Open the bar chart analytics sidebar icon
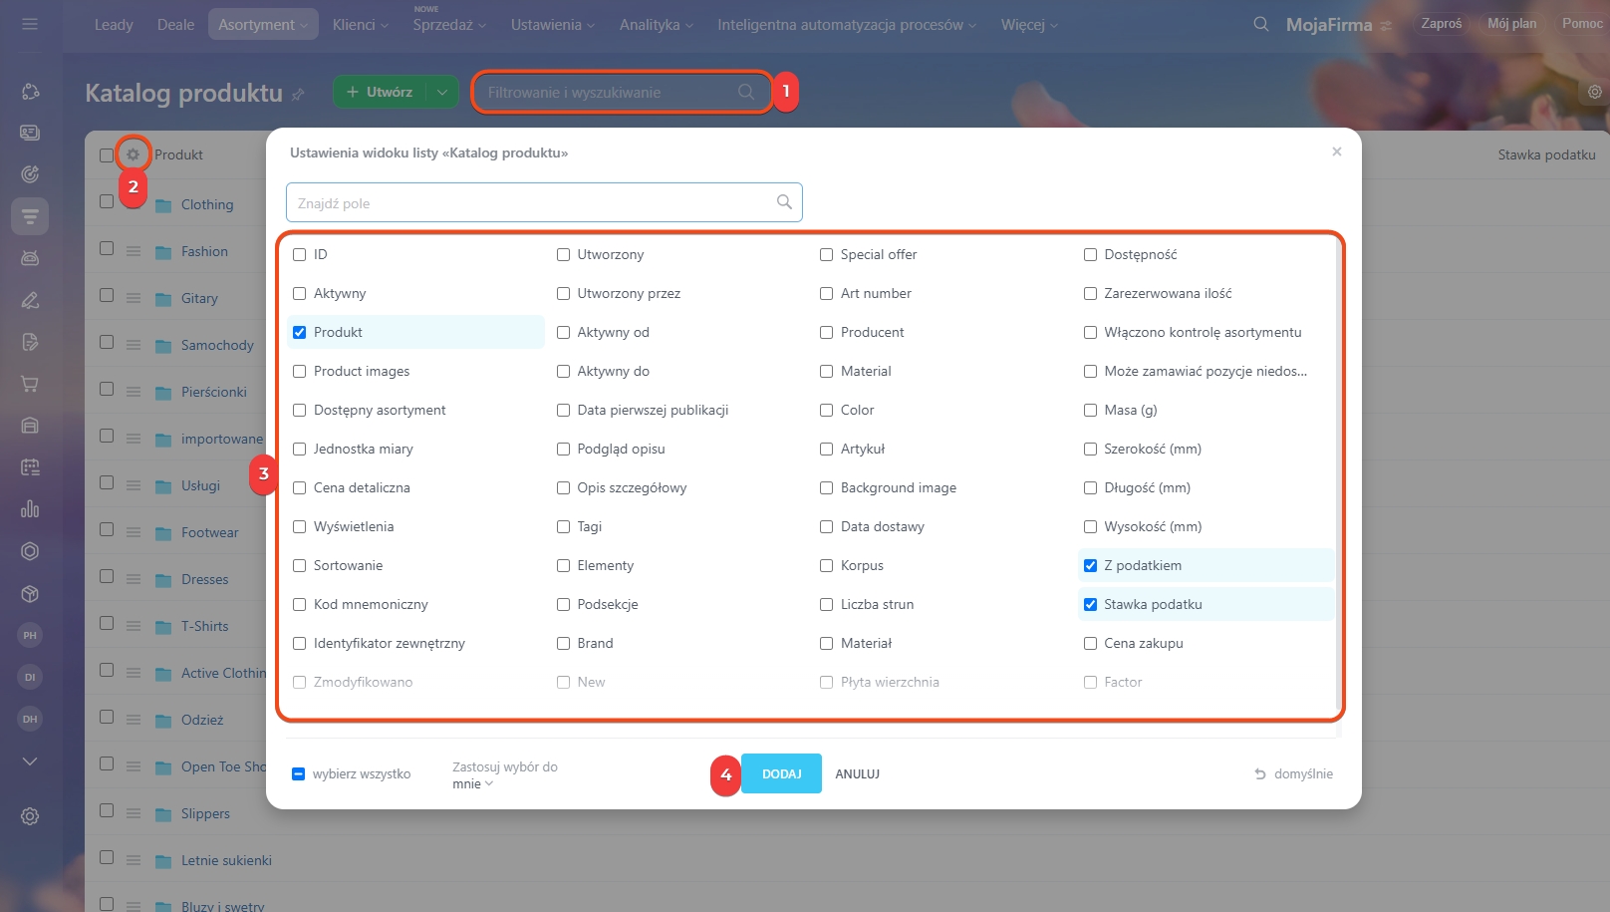The image size is (1610, 912). coord(30,509)
